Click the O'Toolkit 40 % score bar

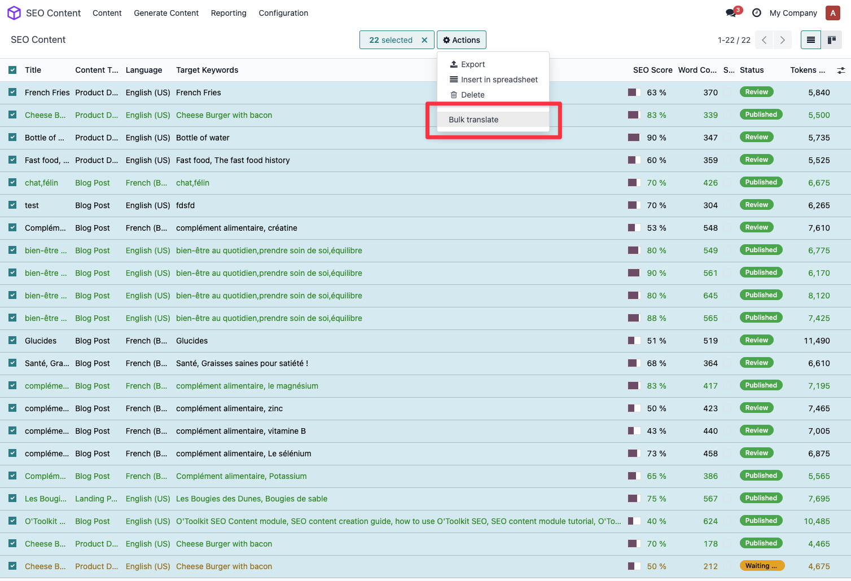point(634,521)
